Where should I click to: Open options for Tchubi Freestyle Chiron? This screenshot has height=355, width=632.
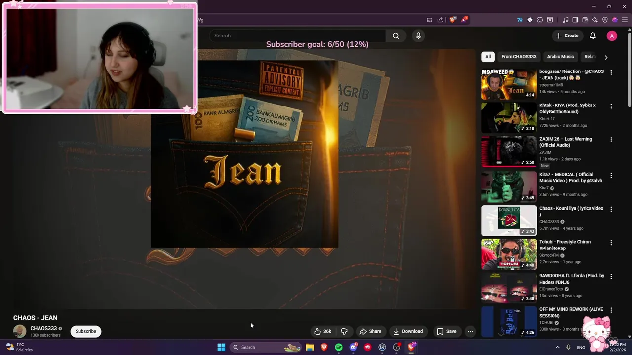click(x=611, y=243)
